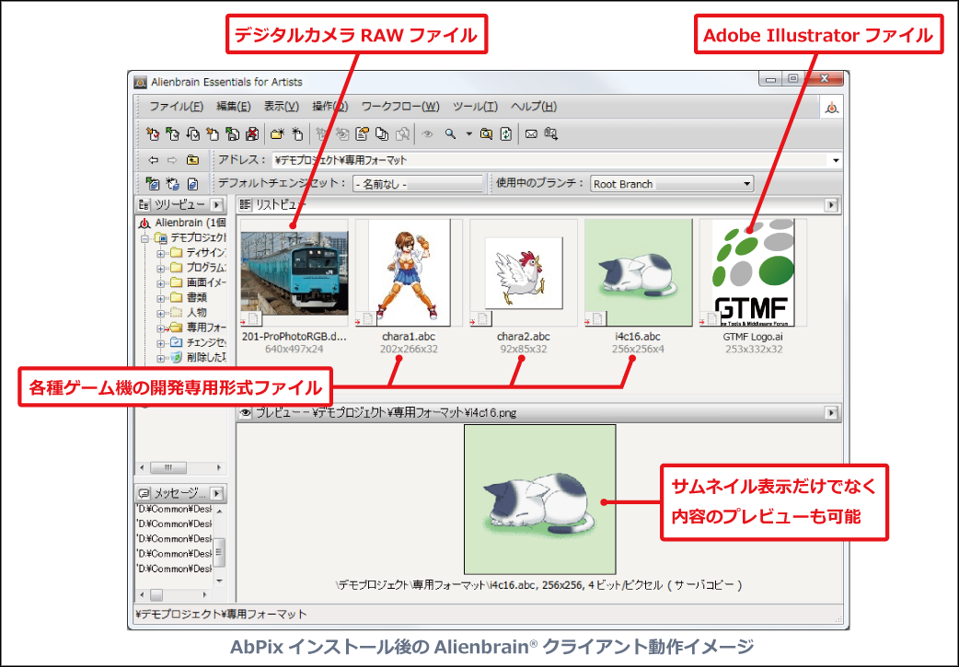Open the ファイル(F) menu
This screenshot has width=959, height=667.
point(176,107)
